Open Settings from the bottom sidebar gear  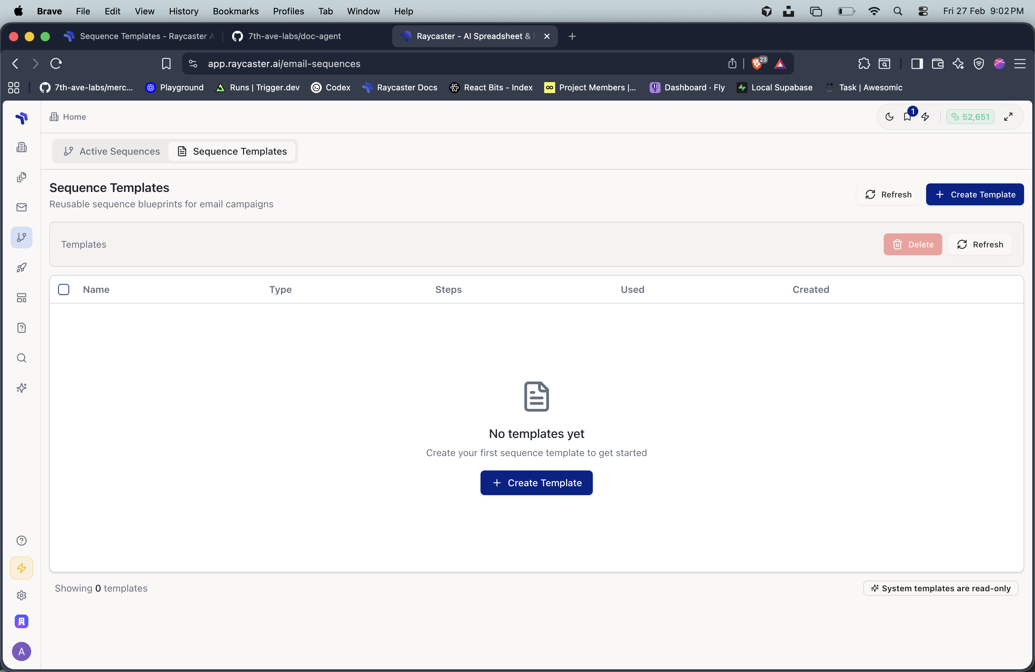click(21, 595)
